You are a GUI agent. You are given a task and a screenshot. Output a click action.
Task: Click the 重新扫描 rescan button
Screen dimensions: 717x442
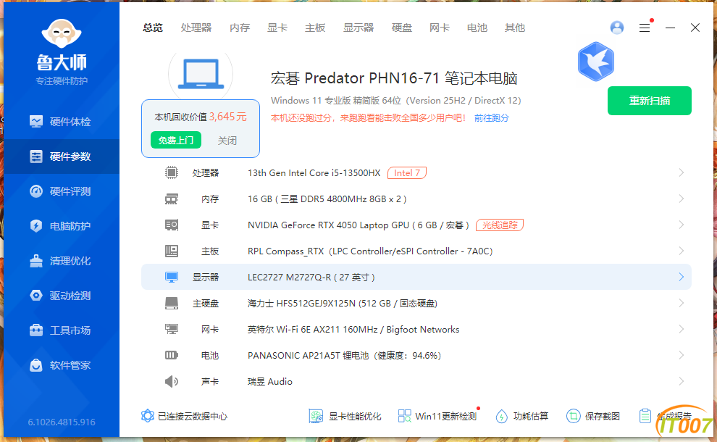[650, 101]
